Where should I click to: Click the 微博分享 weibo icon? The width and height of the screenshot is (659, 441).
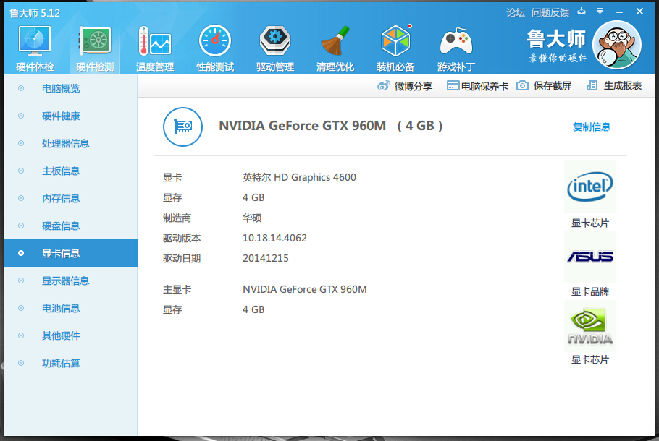coord(383,86)
